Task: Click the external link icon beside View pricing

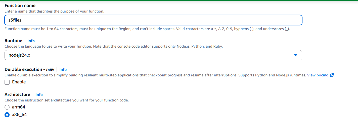Action: (x=332, y=75)
